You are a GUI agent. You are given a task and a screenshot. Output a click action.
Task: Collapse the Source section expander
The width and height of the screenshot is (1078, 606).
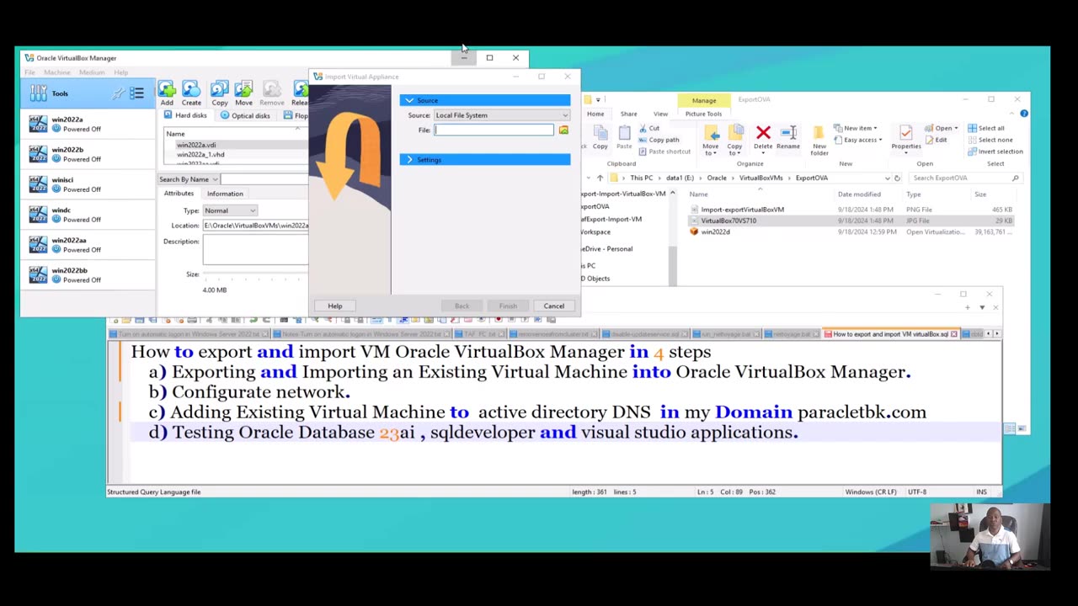pos(409,100)
